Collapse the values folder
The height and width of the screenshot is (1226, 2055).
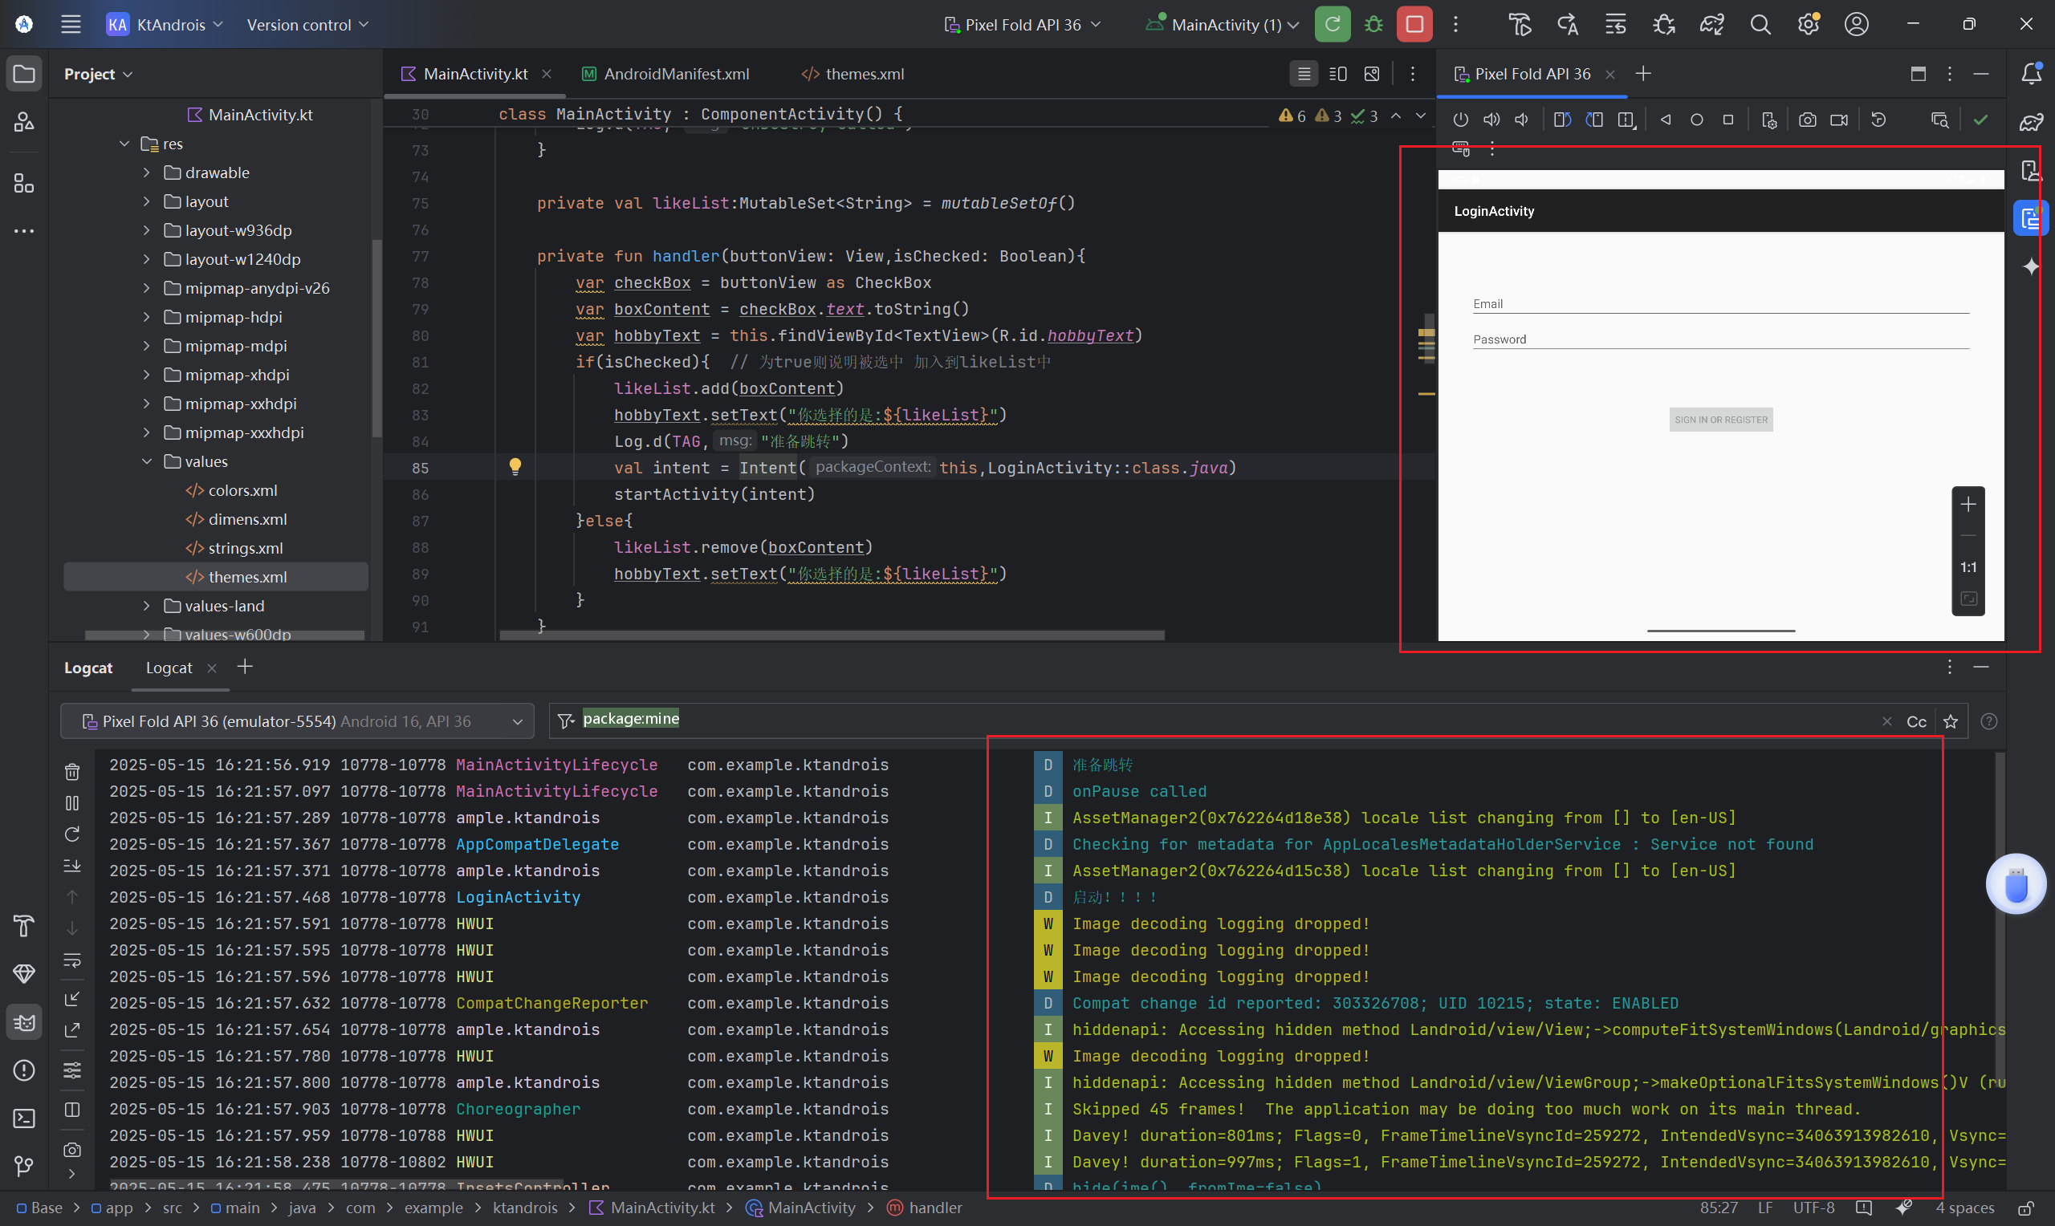click(x=146, y=461)
